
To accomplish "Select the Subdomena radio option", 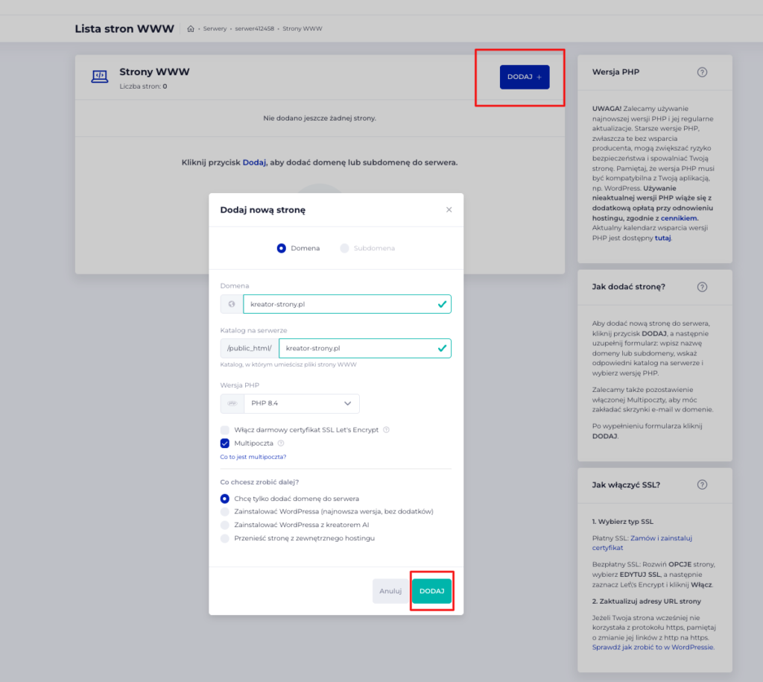I will (344, 248).
